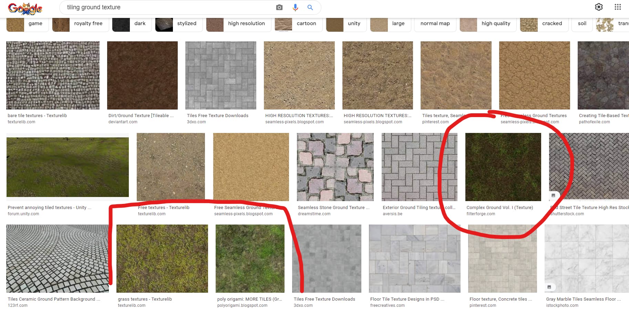The image size is (629, 312).
Task: Open the Free textures Texturelib gravel thumbnail
Action: [x=171, y=167]
